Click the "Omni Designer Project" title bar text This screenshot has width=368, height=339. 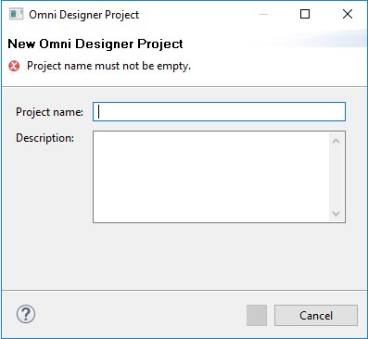[x=83, y=15]
